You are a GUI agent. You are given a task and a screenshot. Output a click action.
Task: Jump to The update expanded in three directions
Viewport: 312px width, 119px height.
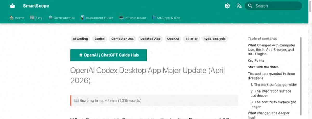click(271, 76)
